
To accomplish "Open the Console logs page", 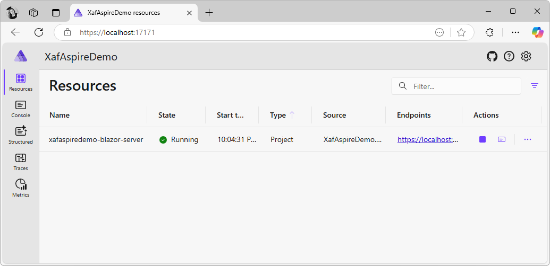I will click(x=21, y=109).
